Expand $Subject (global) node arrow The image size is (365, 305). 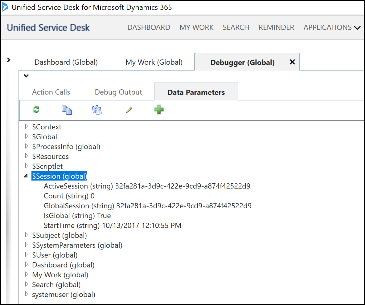point(27,235)
